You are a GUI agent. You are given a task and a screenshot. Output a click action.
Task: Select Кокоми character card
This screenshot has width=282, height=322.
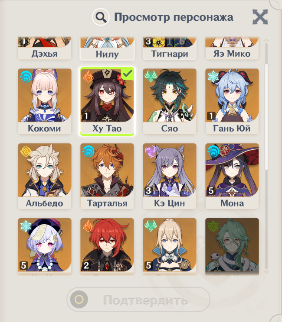(45, 101)
